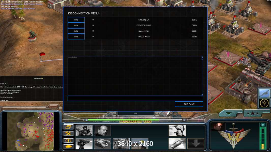The height and width of the screenshot is (152, 271).
Task: Click the value 59760 for IMRAM KHAN
Action: (195, 37)
